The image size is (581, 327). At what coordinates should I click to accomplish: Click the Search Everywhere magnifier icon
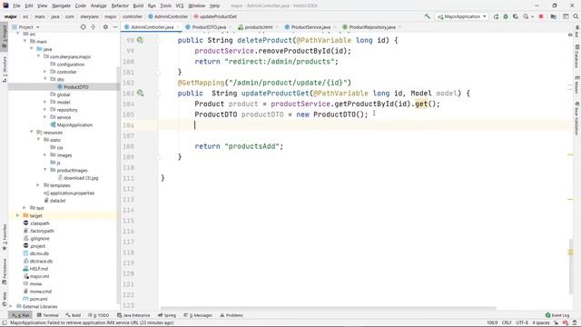tap(576, 16)
